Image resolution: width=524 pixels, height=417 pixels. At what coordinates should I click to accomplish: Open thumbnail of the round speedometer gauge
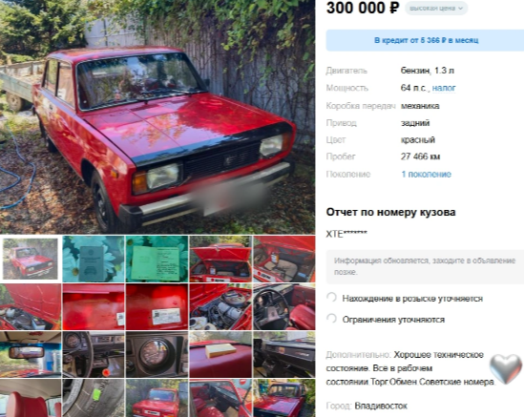tap(157, 355)
